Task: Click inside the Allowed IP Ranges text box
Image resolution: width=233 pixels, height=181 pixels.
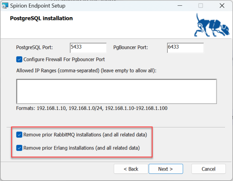Action: tap(116, 91)
